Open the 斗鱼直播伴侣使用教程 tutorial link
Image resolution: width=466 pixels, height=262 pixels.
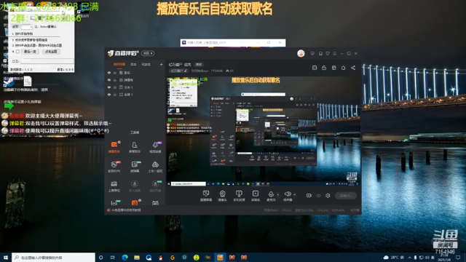tap(126, 210)
